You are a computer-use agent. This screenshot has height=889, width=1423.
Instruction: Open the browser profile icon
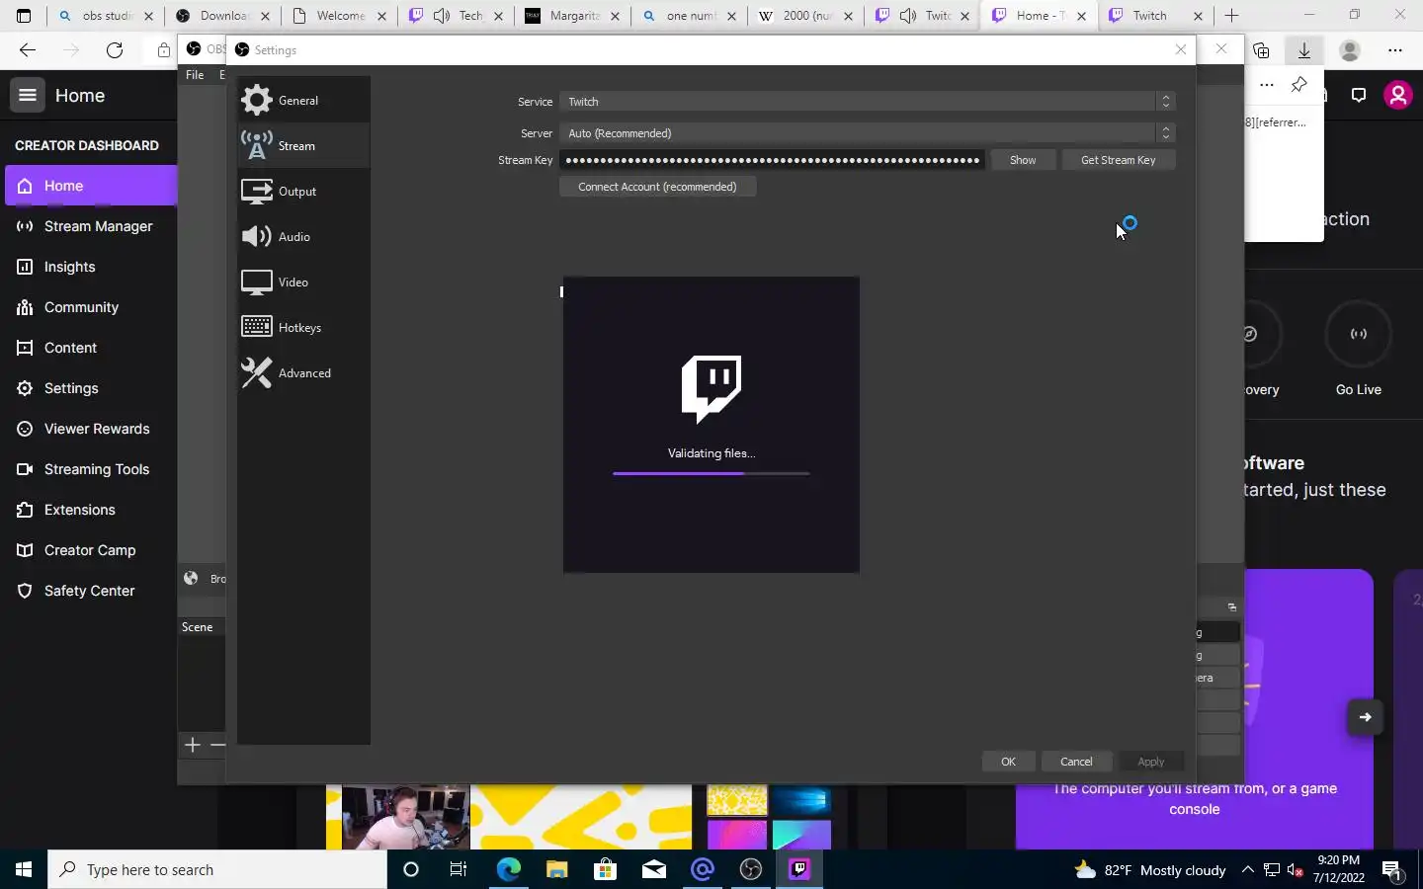[x=1349, y=50]
